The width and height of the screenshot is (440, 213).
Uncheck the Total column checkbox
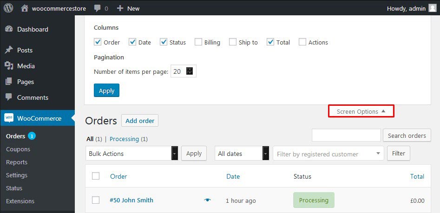pyautogui.click(x=270, y=42)
